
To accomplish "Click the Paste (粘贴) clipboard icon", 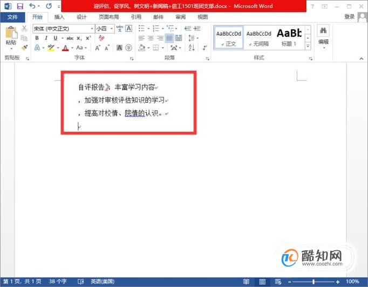I will point(11,33).
